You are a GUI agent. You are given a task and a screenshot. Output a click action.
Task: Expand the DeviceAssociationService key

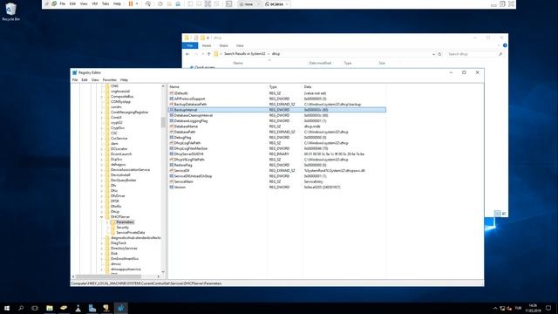pos(101,170)
